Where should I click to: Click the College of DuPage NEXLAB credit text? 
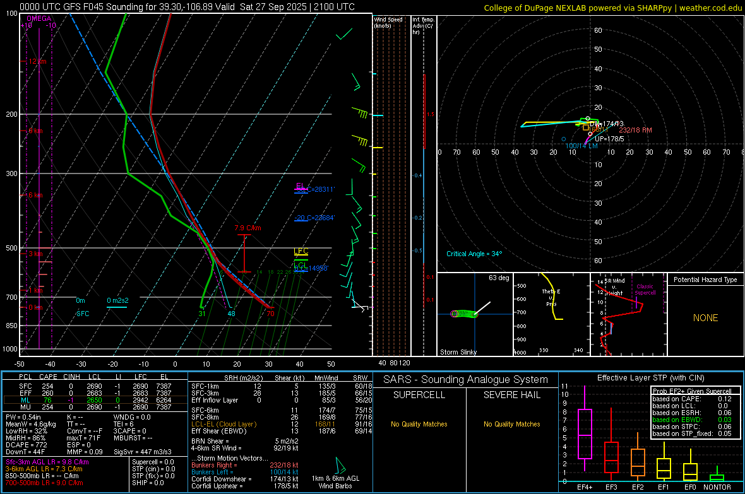pyautogui.click(x=612, y=8)
